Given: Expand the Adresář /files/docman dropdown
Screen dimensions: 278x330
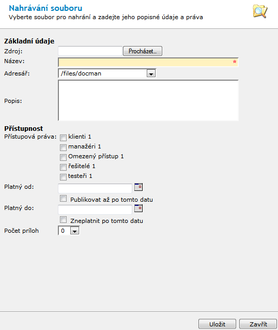Looking at the screenshot, I should click(107, 73).
